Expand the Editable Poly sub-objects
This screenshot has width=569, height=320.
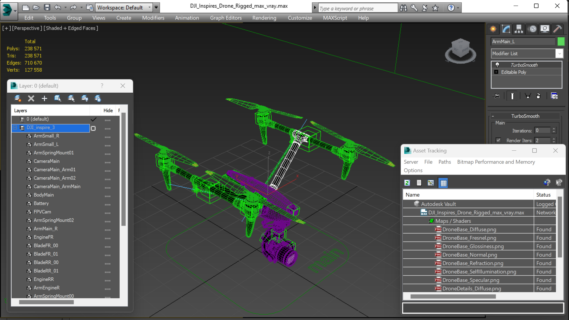point(496,72)
